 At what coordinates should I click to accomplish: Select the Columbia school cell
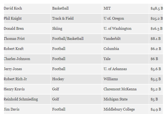[x=125, y=49]
